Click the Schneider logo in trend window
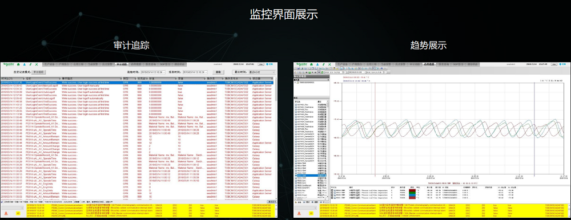This screenshot has height=220, width=571. coord(301,64)
